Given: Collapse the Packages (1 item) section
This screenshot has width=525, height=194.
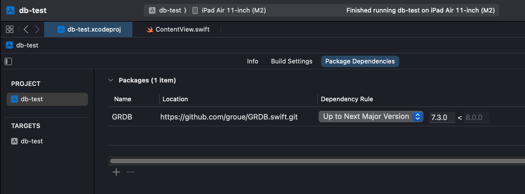Looking at the screenshot, I should coord(111,80).
